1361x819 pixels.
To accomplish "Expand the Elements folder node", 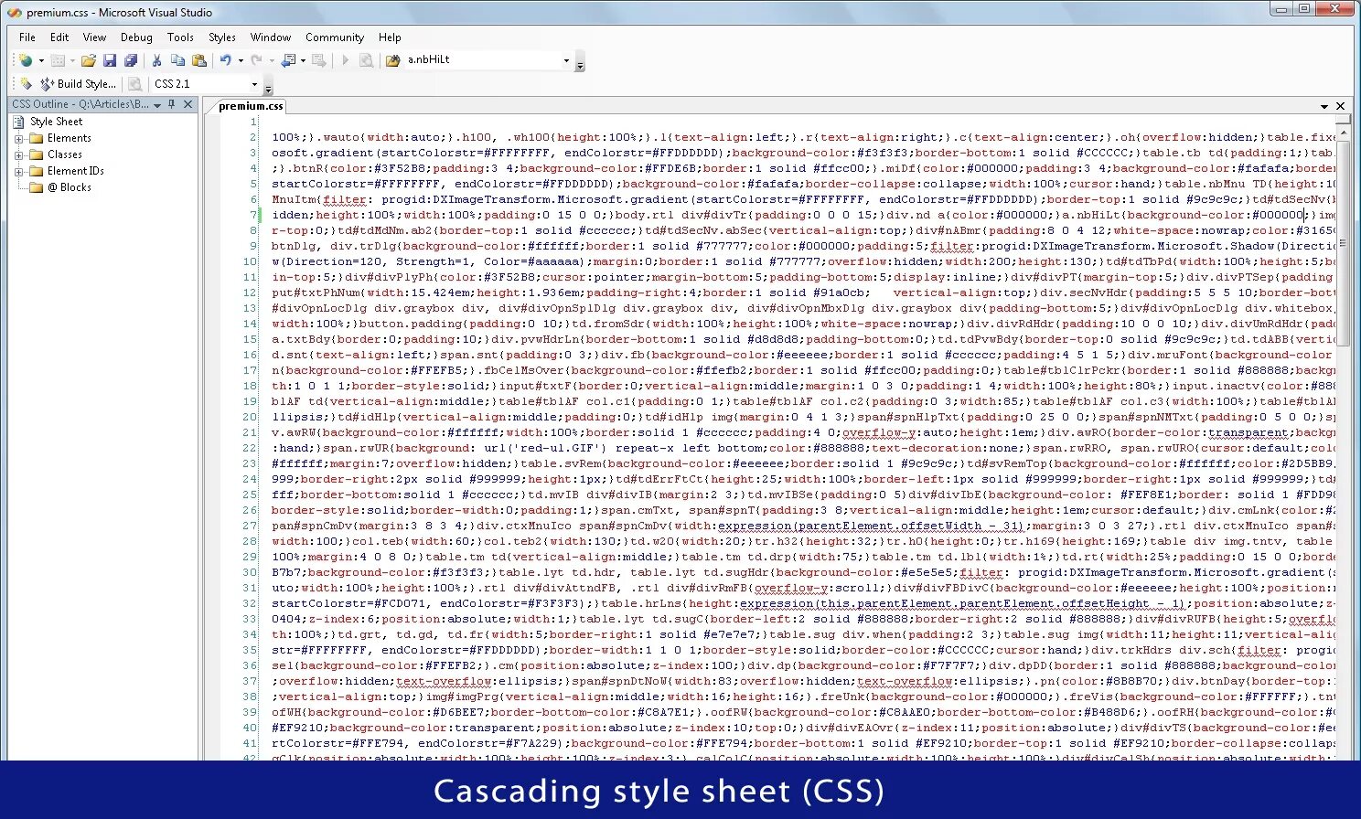I will 18,139.
